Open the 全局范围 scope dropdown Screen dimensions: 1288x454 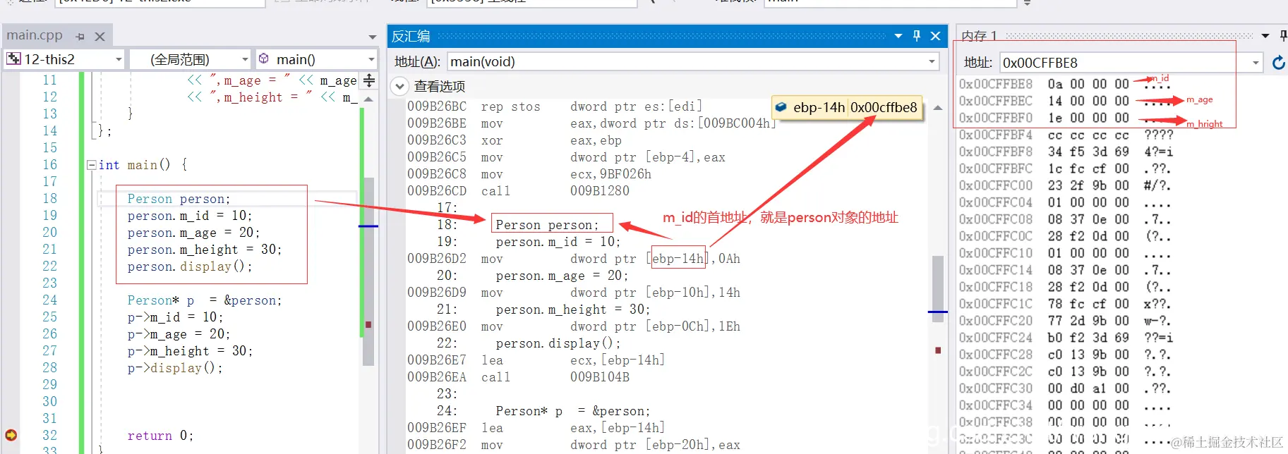click(245, 59)
